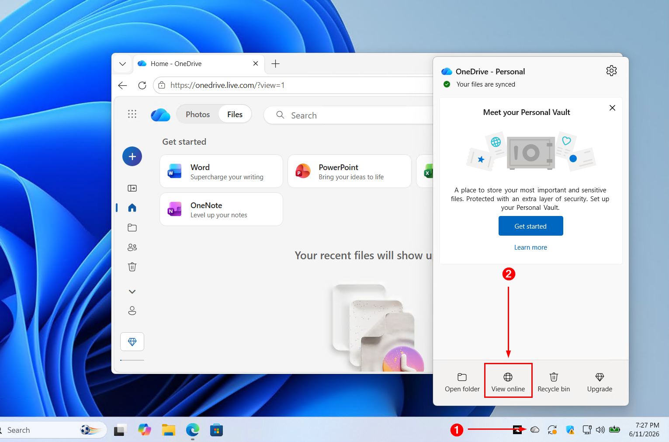Dismiss the Personal Vault card
Image resolution: width=669 pixels, height=442 pixels.
click(612, 108)
